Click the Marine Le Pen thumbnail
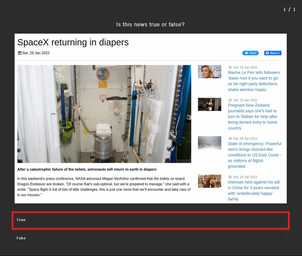This screenshot has height=256, width=302. 210,72
